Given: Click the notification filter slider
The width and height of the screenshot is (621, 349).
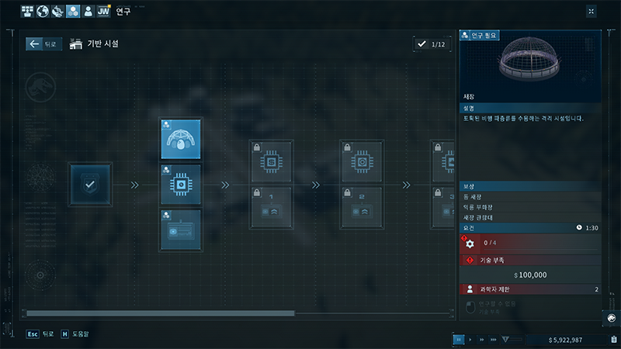Looking at the screenshot, I should point(512,340).
